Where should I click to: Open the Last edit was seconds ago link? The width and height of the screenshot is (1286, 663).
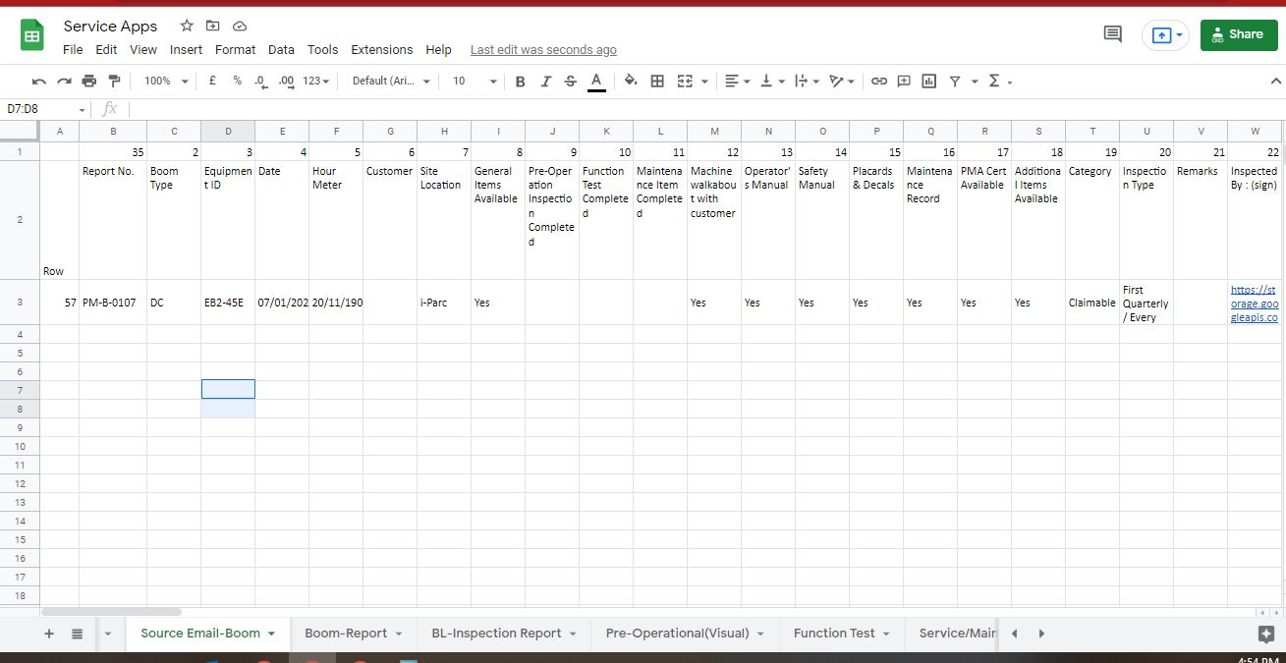pos(543,50)
